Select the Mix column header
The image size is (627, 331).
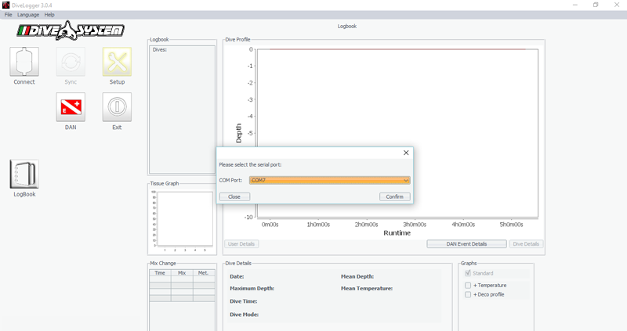[x=182, y=273]
